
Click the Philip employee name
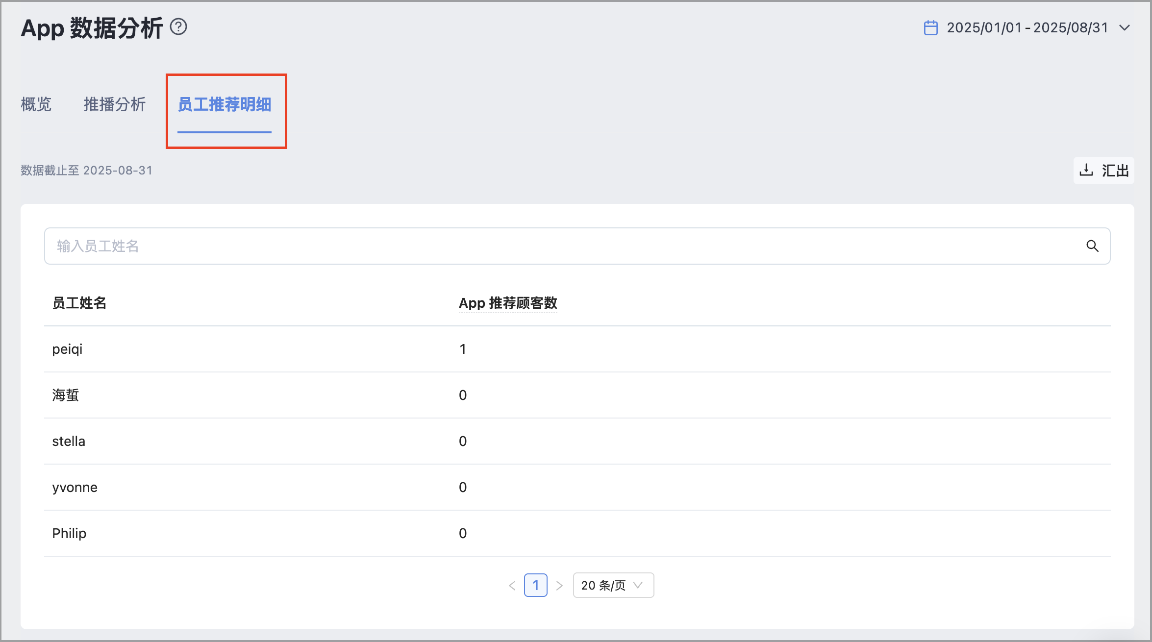pos(69,533)
